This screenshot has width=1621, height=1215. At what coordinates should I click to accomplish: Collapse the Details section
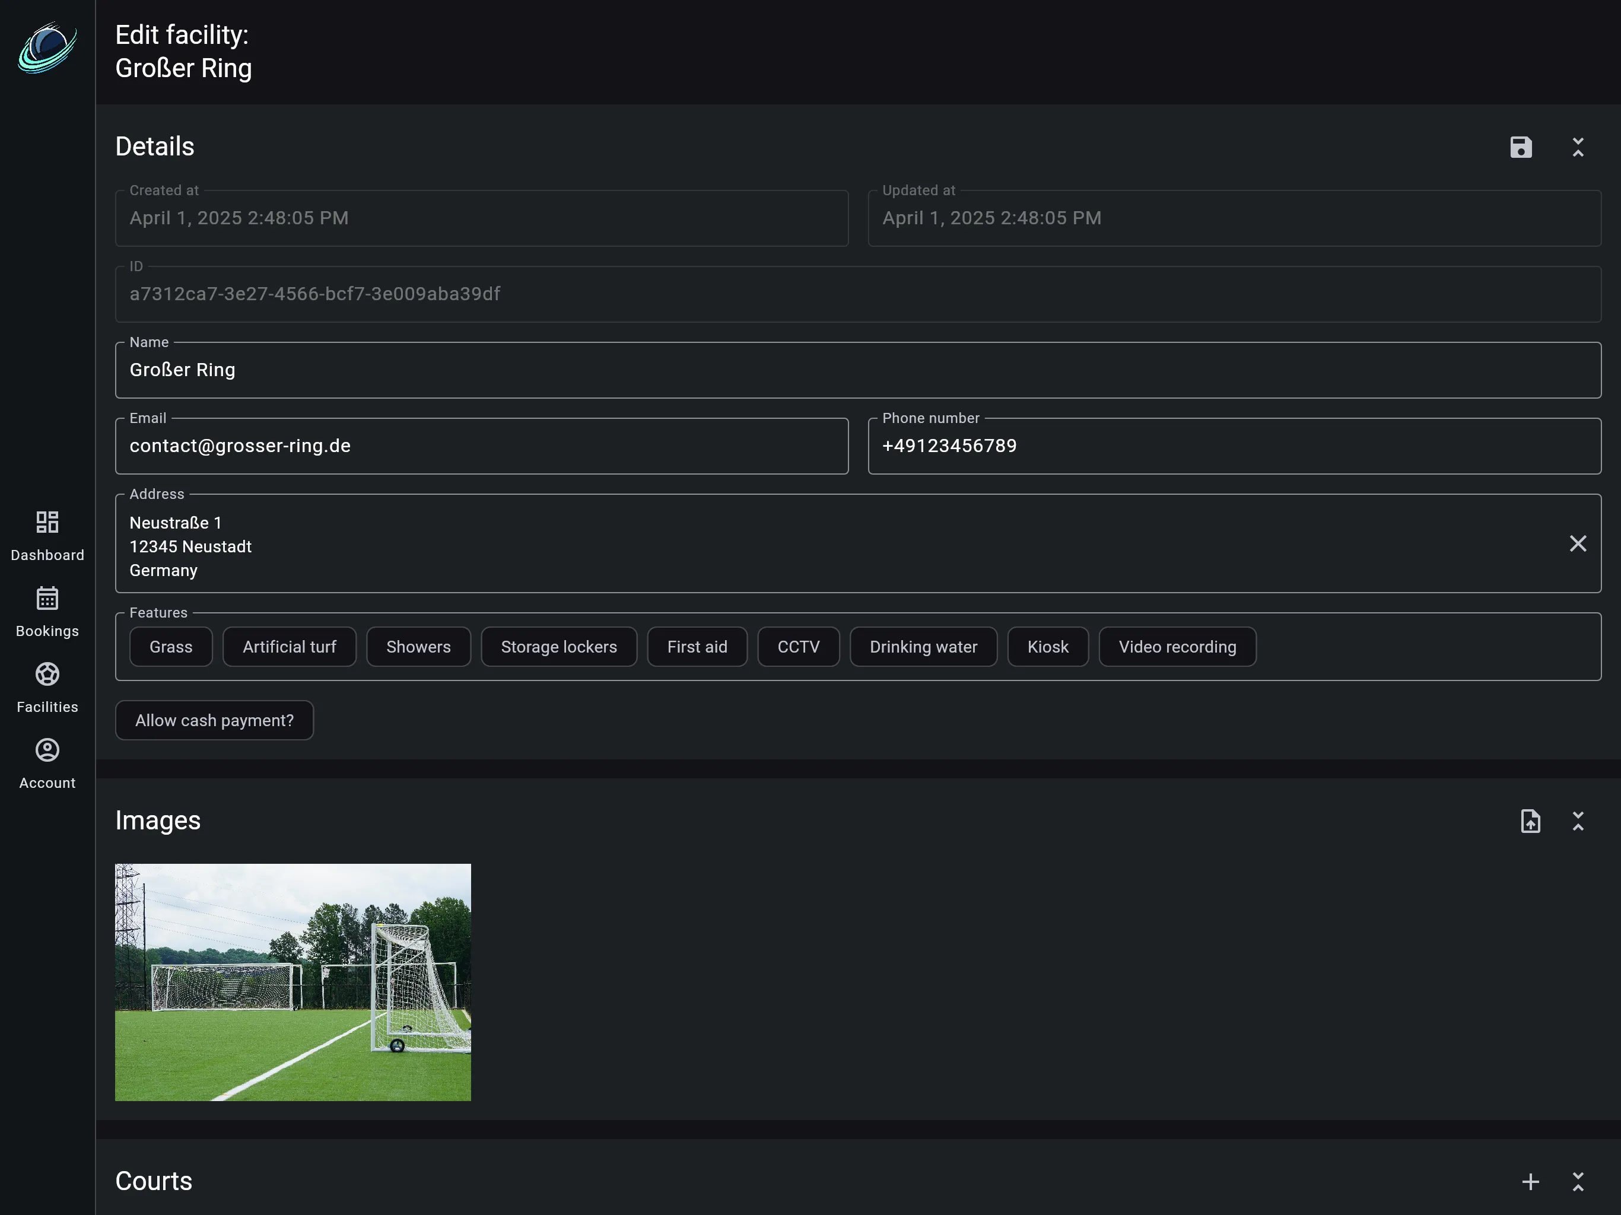click(1578, 147)
